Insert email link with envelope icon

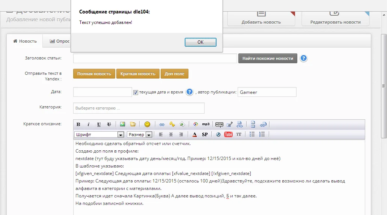pos(182,124)
